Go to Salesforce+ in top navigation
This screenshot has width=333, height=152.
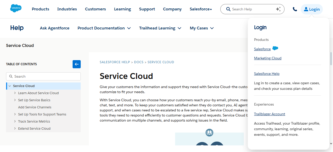click(201, 9)
